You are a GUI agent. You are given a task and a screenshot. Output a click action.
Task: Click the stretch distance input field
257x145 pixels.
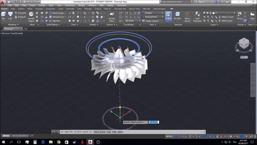click(154, 122)
